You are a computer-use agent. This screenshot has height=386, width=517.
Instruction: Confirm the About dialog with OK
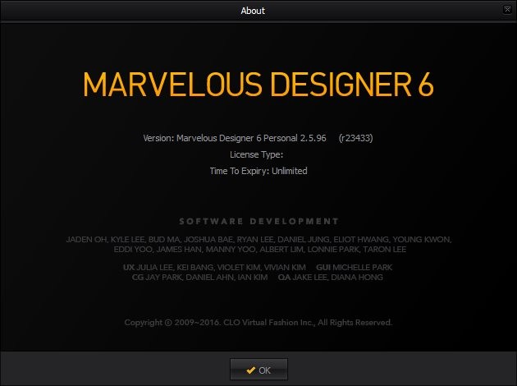click(x=258, y=370)
